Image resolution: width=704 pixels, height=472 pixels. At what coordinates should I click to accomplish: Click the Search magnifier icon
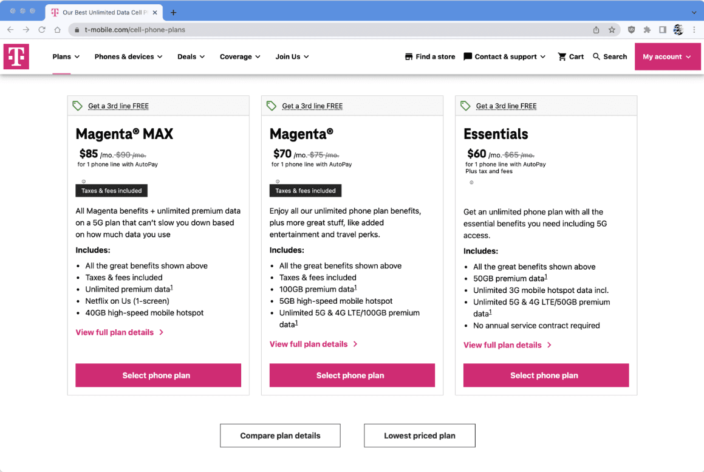(596, 56)
